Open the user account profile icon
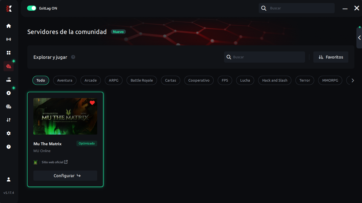 click(x=9, y=179)
